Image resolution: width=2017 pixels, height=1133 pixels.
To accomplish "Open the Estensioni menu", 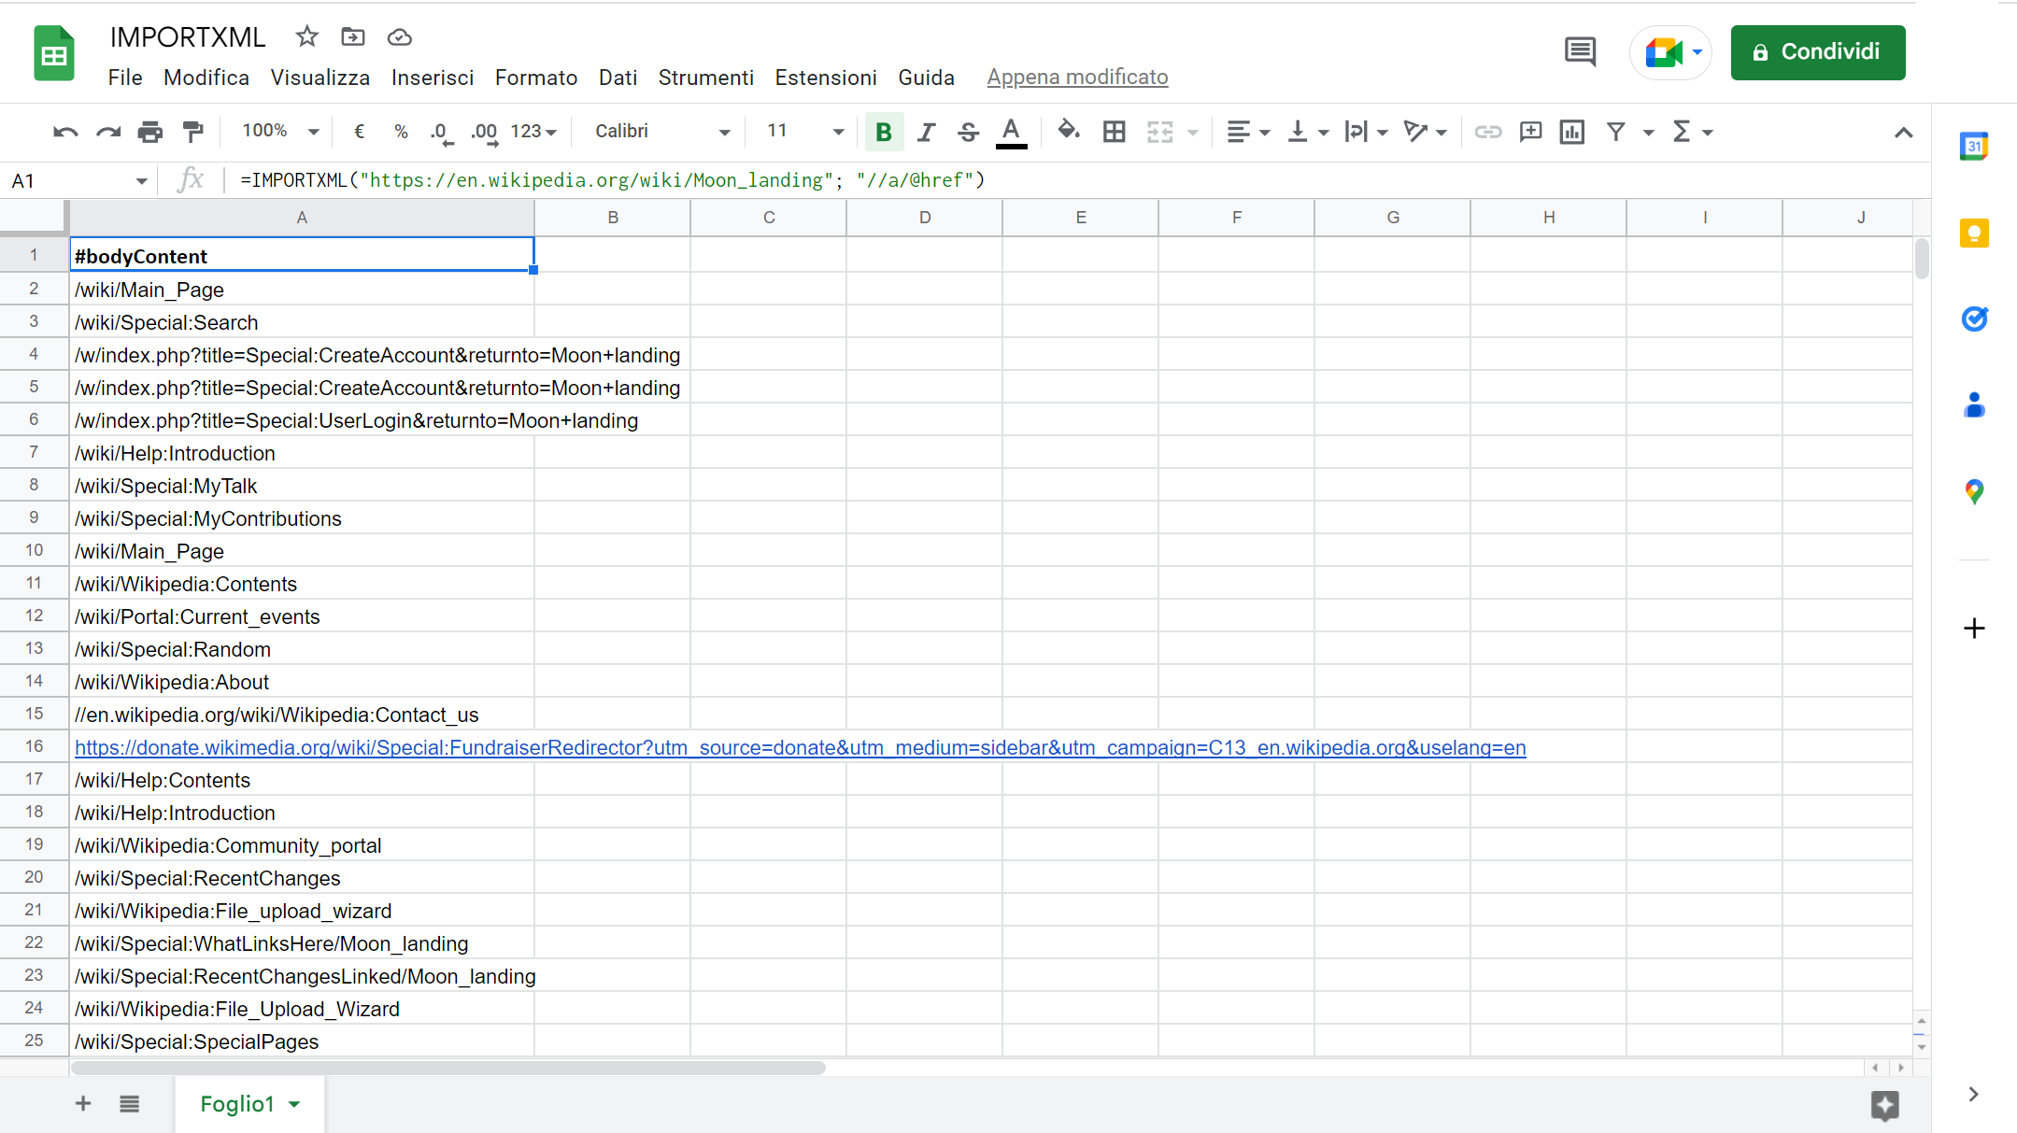I will point(825,78).
